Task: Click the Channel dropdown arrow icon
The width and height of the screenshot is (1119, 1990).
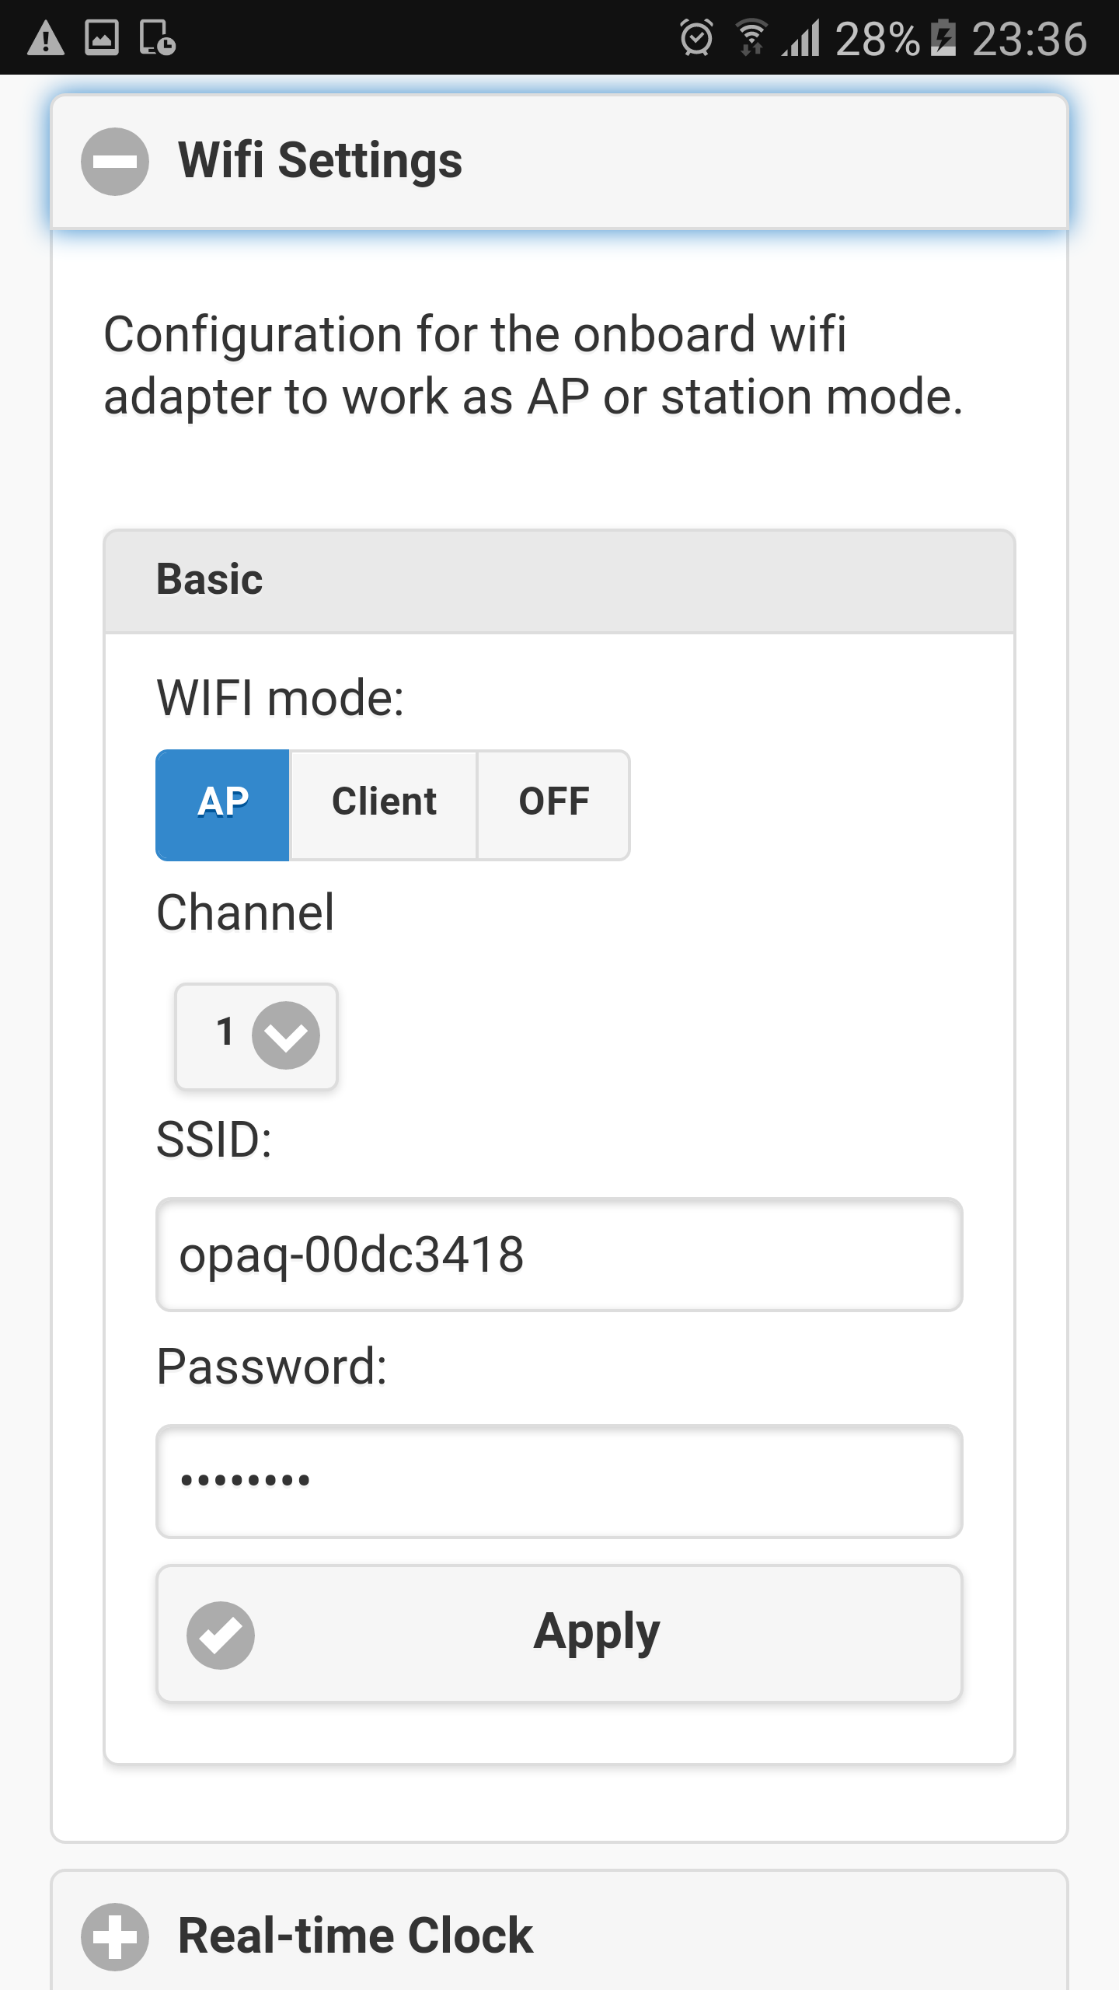Action: 286,1035
